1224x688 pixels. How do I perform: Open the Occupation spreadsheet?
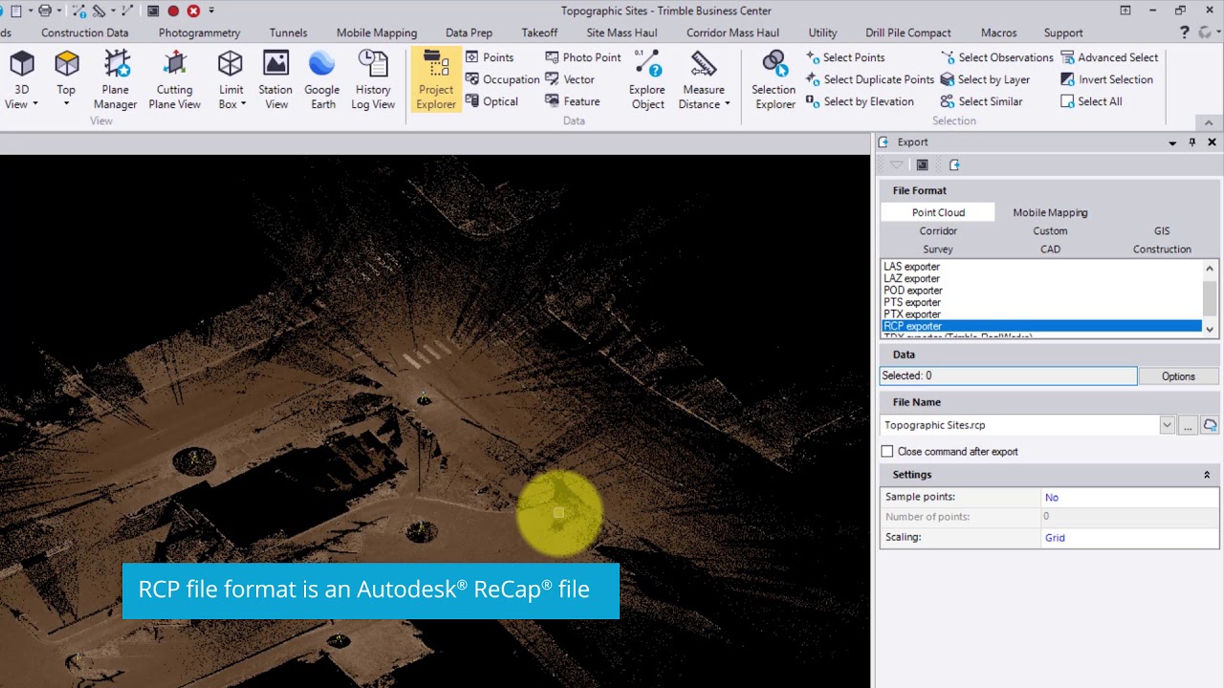click(x=501, y=79)
